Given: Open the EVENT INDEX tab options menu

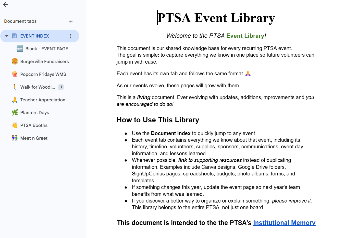Looking at the screenshot, I should coord(71,36).
